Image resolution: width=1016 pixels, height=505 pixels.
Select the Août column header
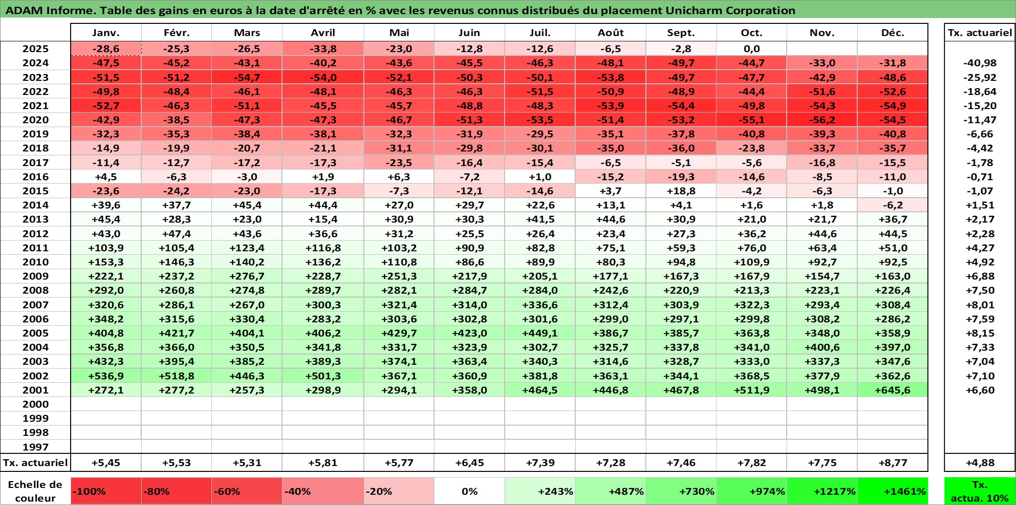tap(611, 33)
